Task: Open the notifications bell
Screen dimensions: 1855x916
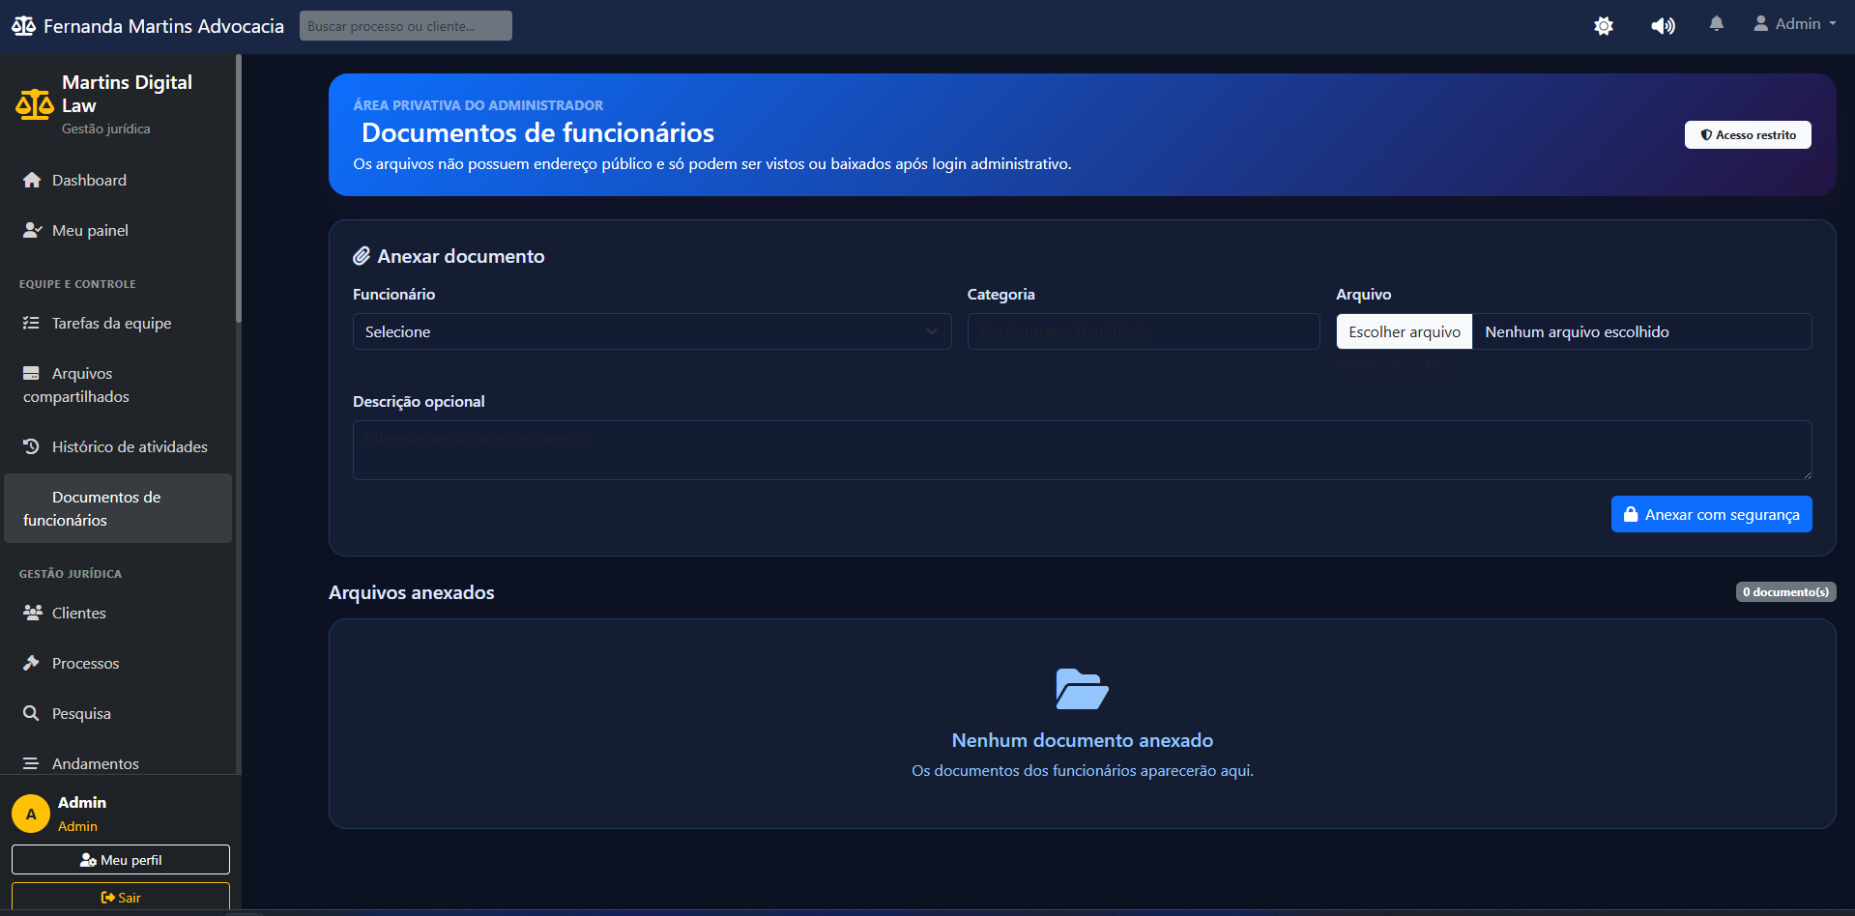Action: coord(1717,24)
